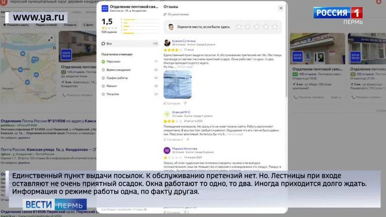Click 'Согласен 3' under Алексей's review

pyautogui.click(x=173, y=140)
